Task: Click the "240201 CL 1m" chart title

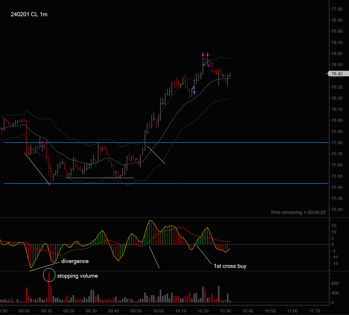Action: click(29, 14)
